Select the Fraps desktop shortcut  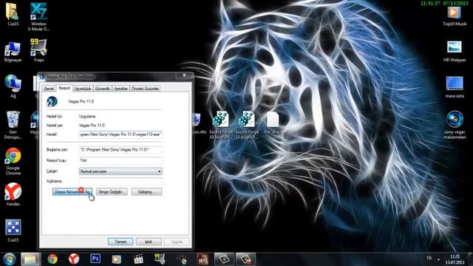pos(38,51)
